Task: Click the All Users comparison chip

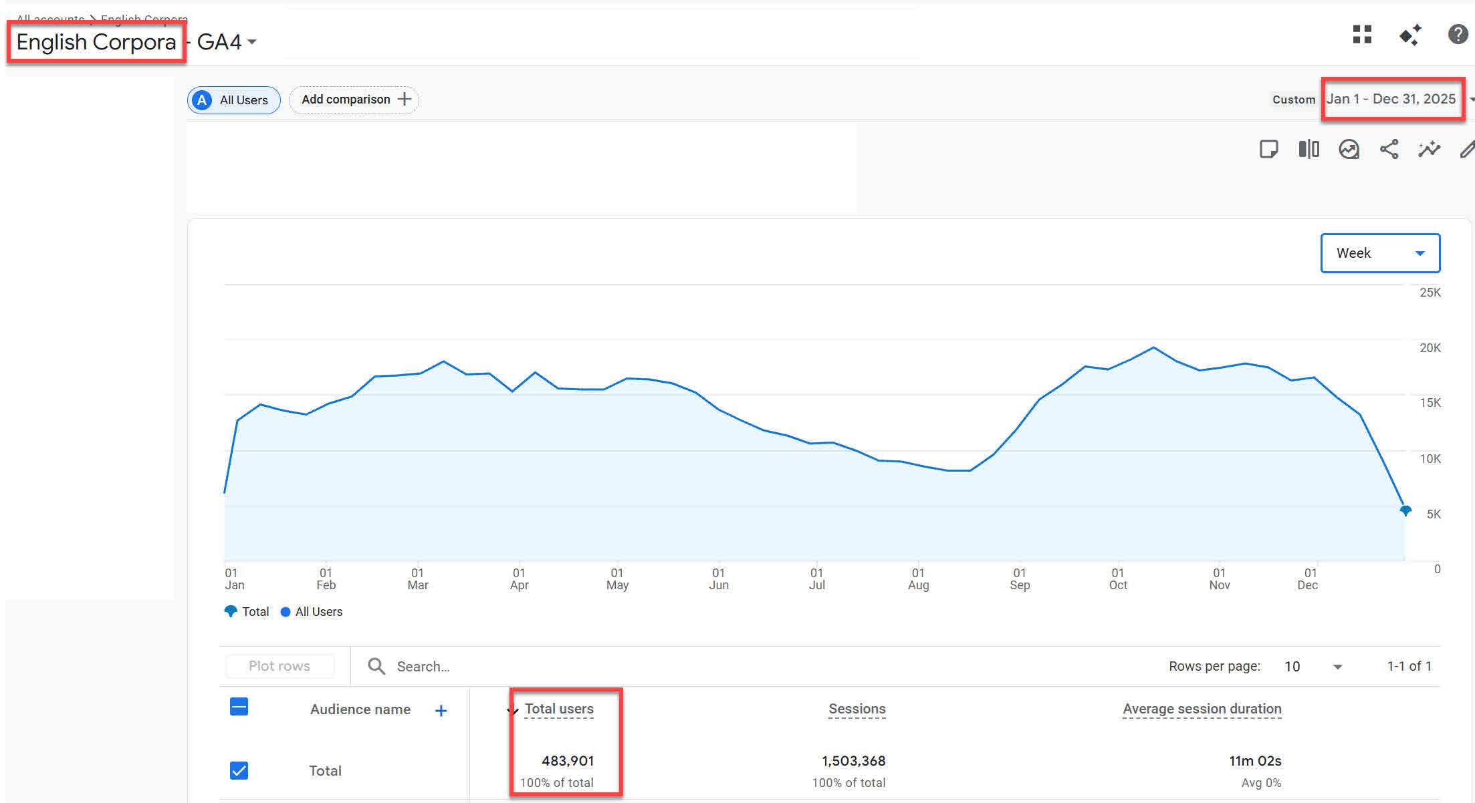Action: pos(234,100)
